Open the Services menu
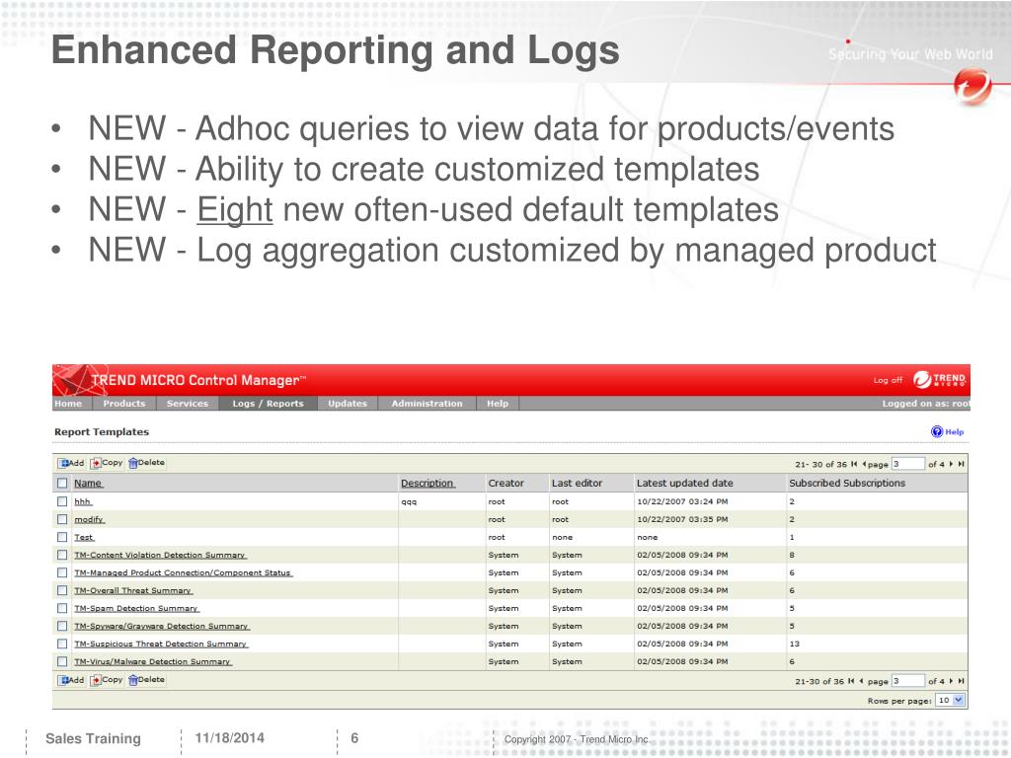 [x=188, y=404]
